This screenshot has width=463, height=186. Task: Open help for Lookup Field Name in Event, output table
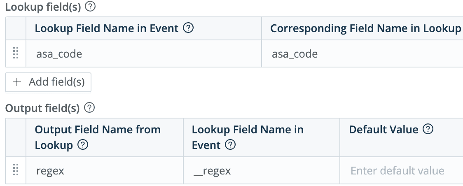[x=231, y=145]
